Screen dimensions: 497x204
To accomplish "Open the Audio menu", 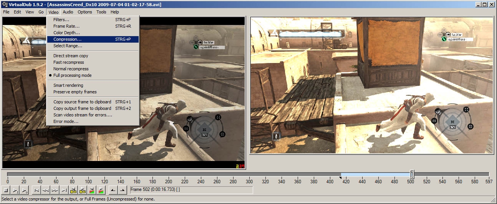I will pyautogui.click(x=68, y=12).
